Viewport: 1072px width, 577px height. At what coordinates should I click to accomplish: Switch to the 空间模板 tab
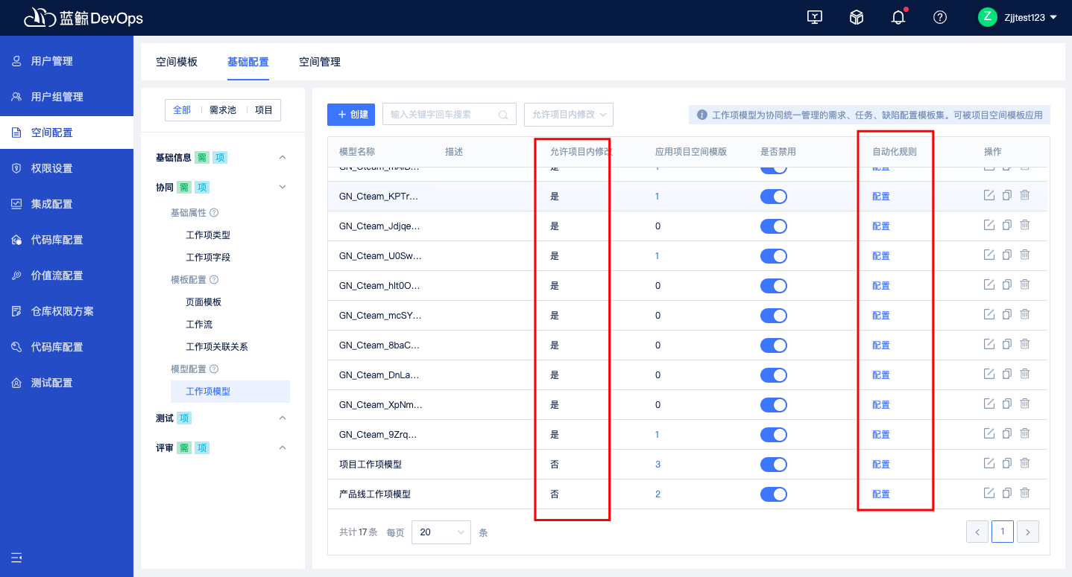[x=177, y=62]
